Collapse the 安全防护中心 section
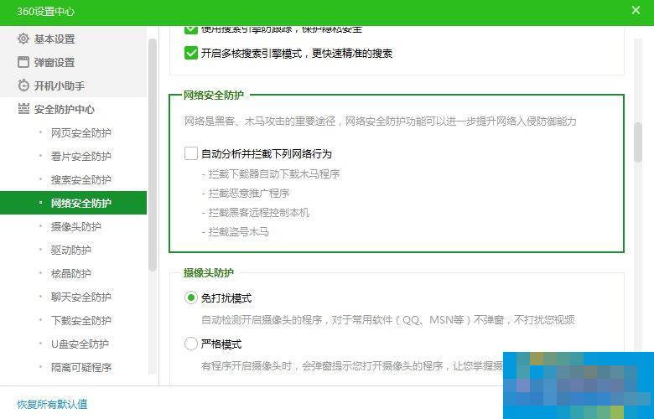This screenshot has height=419, width=654. 64,109
